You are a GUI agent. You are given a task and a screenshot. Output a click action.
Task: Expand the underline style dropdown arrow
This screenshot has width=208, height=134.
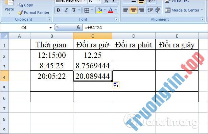click(79, 10)
